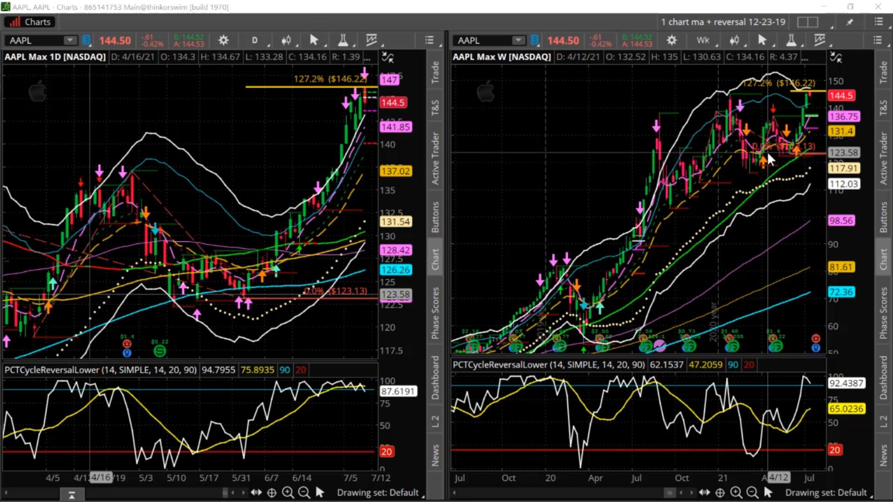
Task: Open chart grid layout selector
Action: click(808, 22)
